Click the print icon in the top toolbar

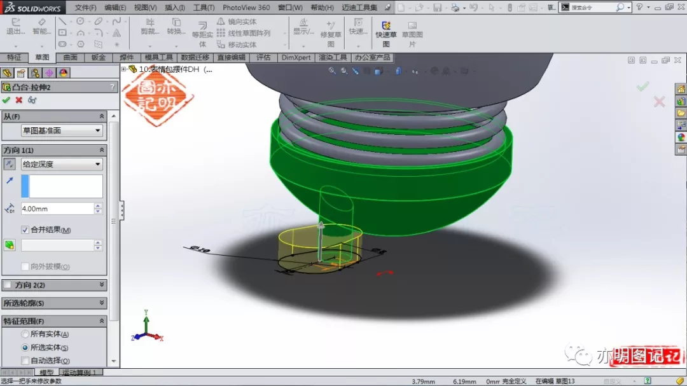[x=455, y=8]
